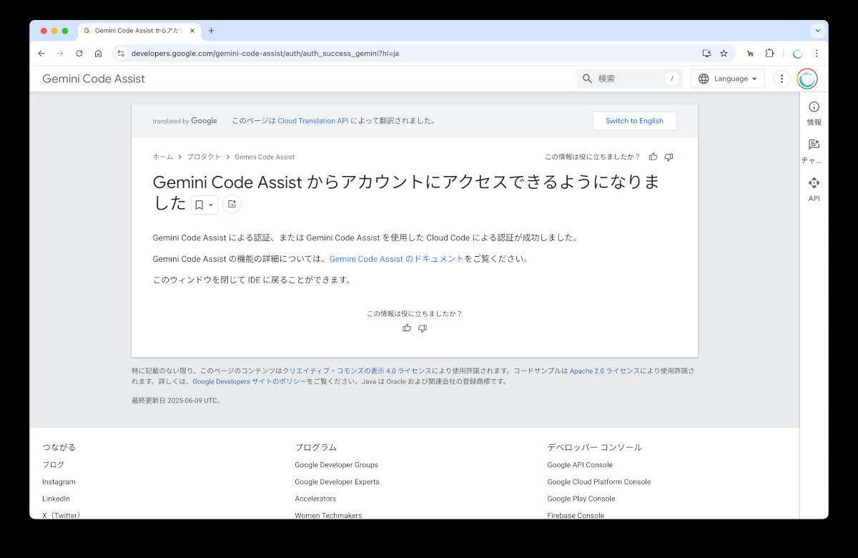Click the profile icon in Chrome toolbar

pos(797,53)
